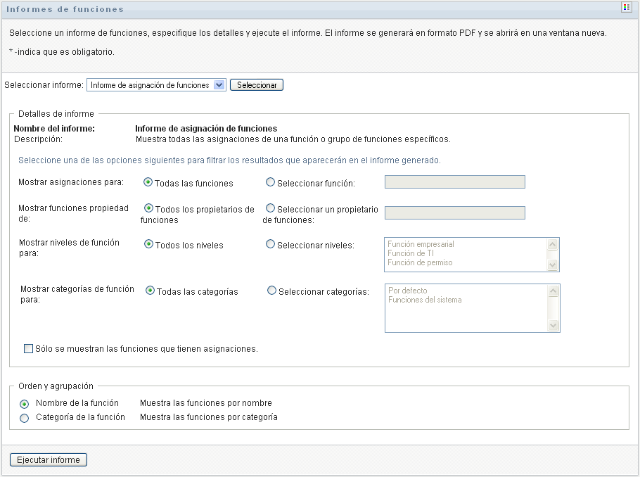
Task: Click the Seleccionar button
Action: (x=257, y=85)
